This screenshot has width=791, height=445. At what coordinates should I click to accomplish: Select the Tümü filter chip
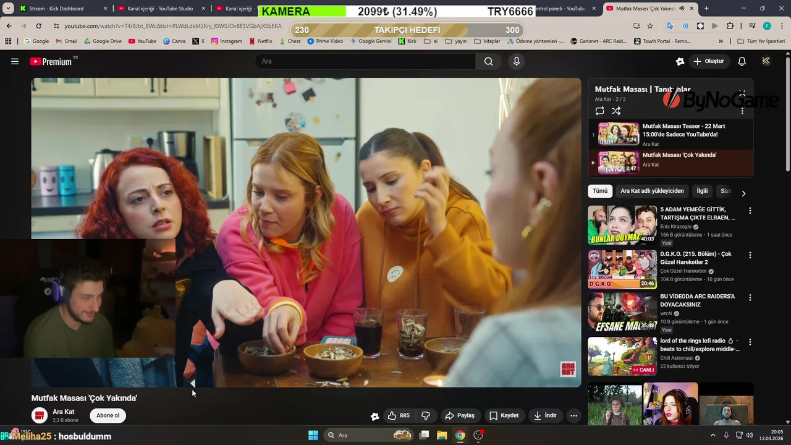pos(600,191)
